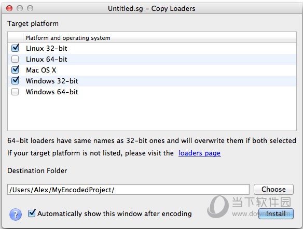Uncheck the Mac OS X checkbox

pyautogui.click(x=15, y=70)
